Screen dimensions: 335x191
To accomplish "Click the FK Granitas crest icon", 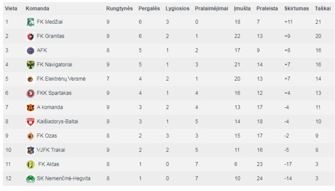I will (30, 36).
